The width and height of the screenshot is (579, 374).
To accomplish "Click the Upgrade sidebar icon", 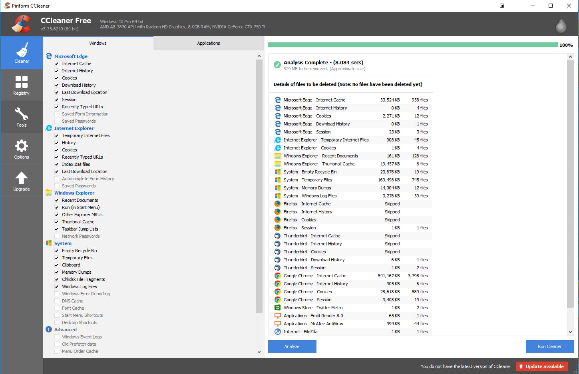I will click(21, 181).
